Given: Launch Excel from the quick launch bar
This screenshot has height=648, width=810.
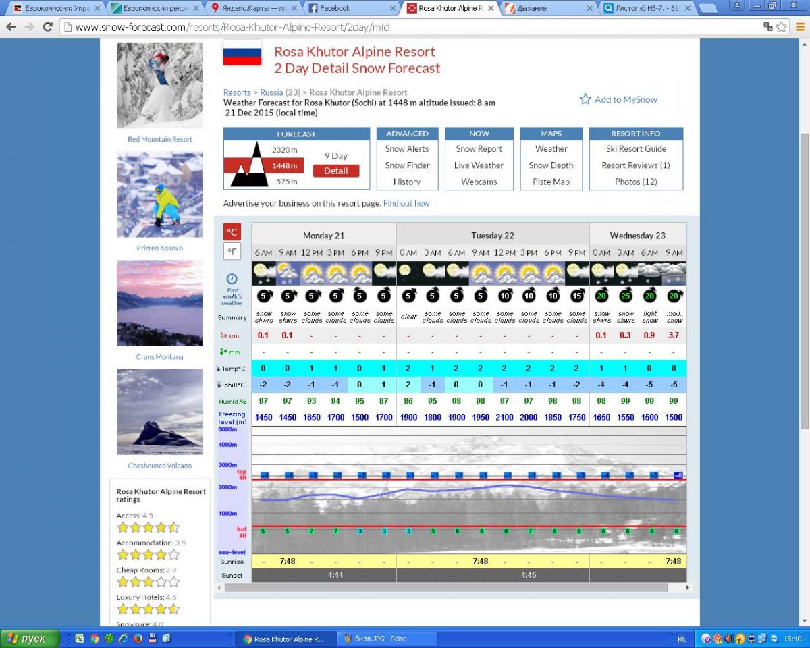Looking at the screenshot, I should (x=80, y=639).
